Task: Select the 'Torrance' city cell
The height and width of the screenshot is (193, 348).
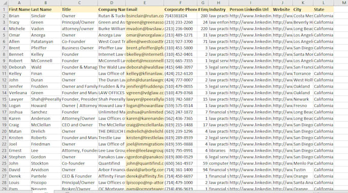Action: coord(303,74)
